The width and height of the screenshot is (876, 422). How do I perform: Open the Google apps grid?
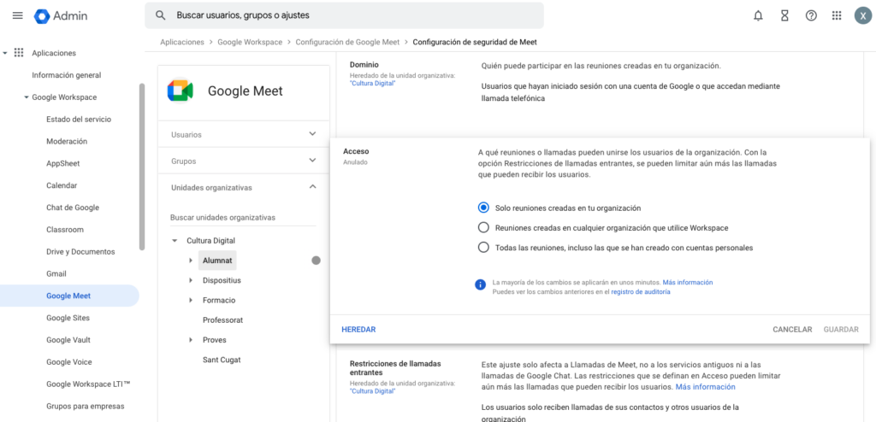click(837, 15)
